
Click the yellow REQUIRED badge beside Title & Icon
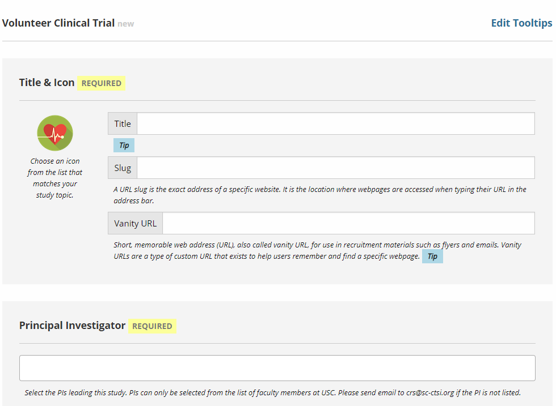click(101, 83)
